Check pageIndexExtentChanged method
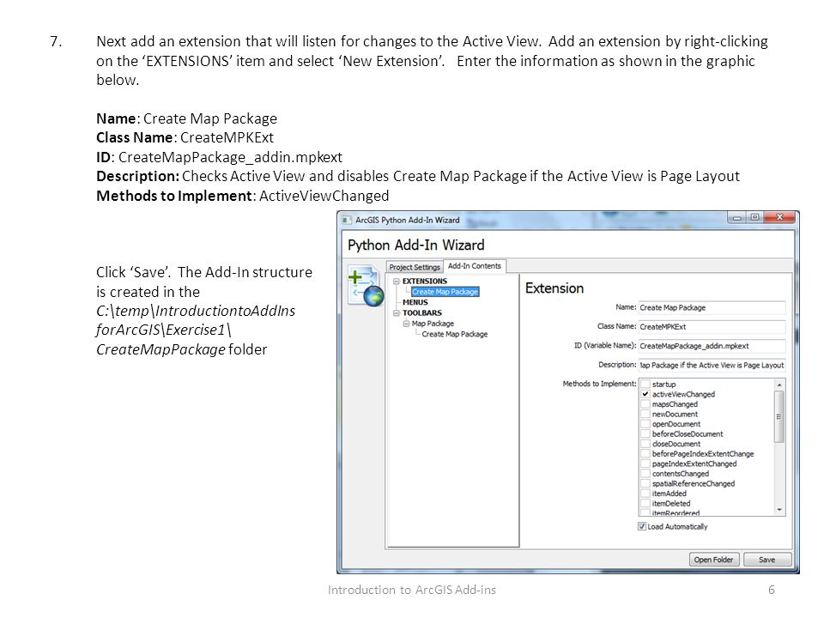Screen dimensions: 824x618 (645, 464)
